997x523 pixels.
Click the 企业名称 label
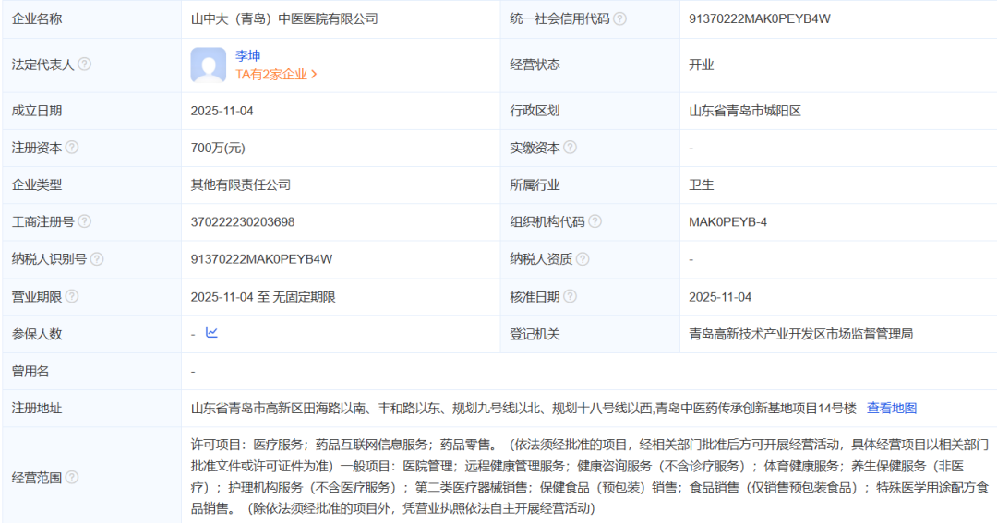(x=37, y=19)
